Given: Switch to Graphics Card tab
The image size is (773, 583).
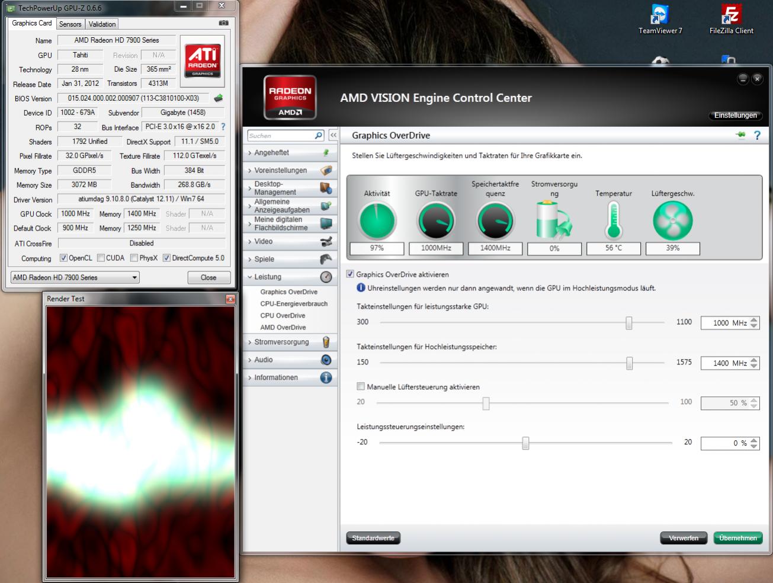Looking at the screenshot, I should 32,23.
